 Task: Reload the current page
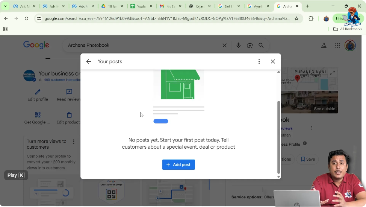tap(26, 18)
